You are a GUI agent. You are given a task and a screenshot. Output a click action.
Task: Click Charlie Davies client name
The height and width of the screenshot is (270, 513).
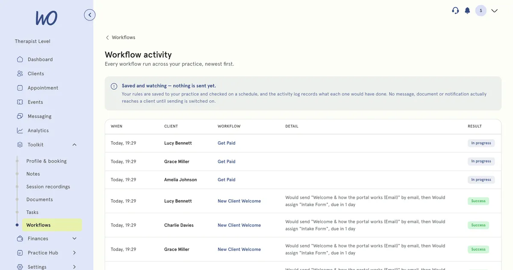click(179, 225)
